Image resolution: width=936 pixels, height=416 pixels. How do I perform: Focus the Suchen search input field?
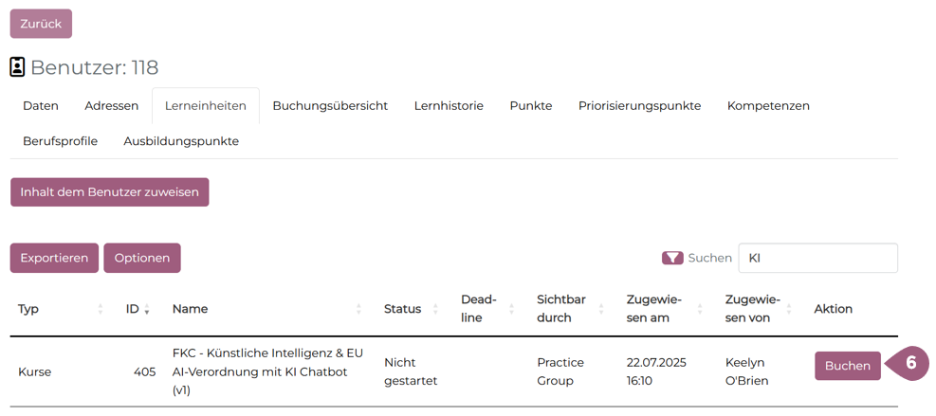(x=817, y=258)
